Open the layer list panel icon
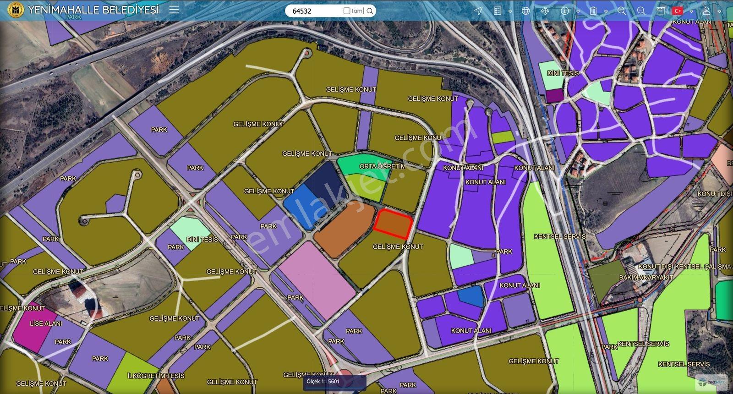 498,11
